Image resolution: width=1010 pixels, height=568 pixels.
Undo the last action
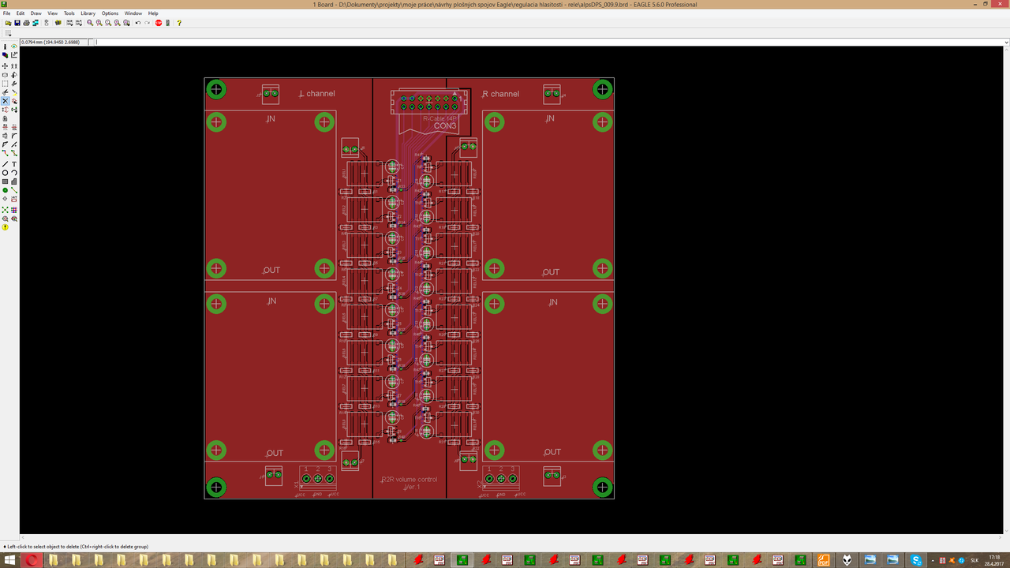[x=137, y=23]
